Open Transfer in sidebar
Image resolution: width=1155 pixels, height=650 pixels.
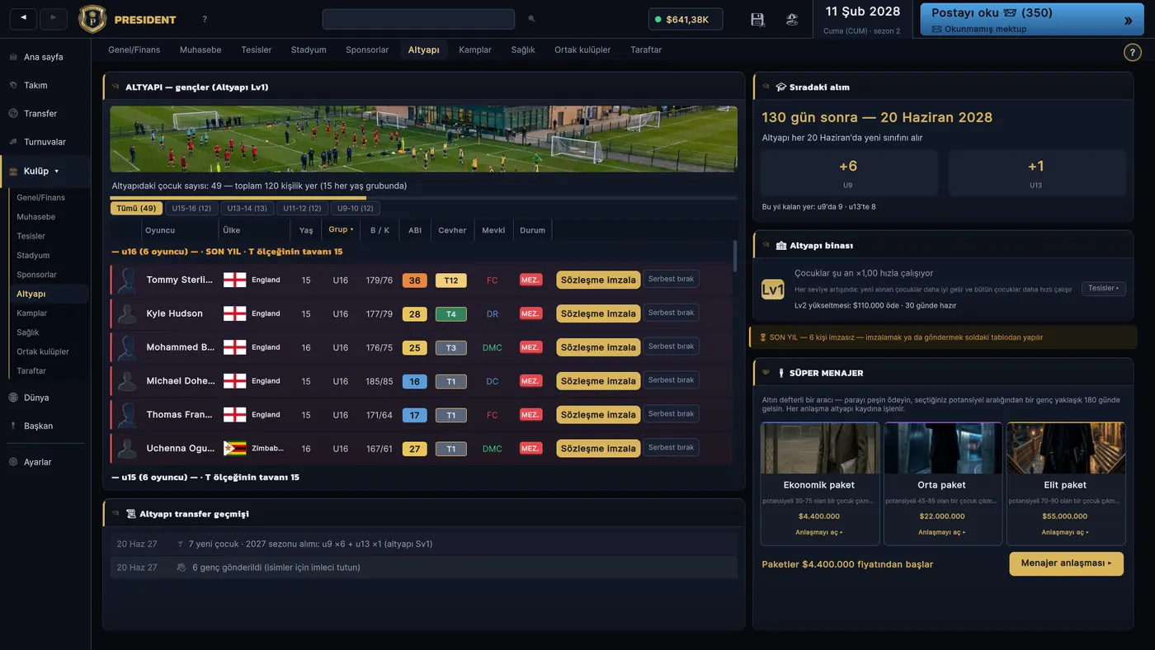(x=40, y=113)
